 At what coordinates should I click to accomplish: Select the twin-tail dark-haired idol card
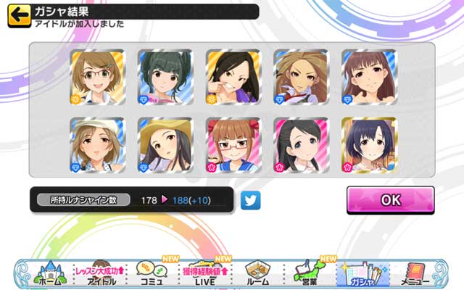(165, 78)
